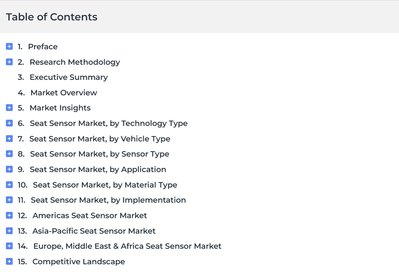The height and width of the screenshot is (272, 399).
Task: Click the Table of Contents heading
Action: pyautogui.click(x=52, y=17)
